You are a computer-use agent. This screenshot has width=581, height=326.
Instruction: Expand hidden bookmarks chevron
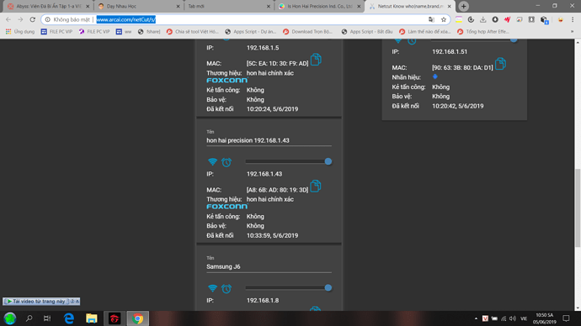(x=572, y=32)
